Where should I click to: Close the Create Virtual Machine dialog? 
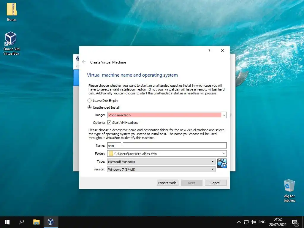[223, 50]
